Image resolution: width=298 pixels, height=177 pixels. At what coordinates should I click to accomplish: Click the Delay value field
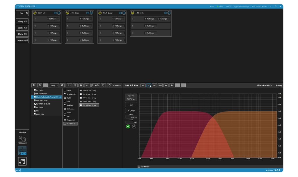(131, 117)
